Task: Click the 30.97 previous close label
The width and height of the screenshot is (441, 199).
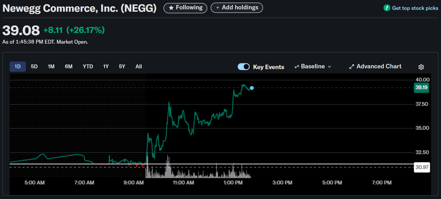Action: coord(422,167)
